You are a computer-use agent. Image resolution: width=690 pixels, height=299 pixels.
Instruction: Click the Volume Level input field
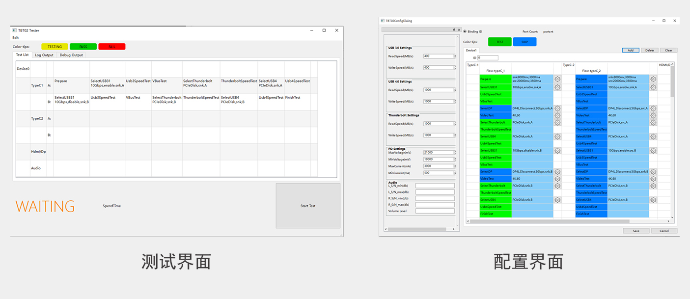pyautogui.click(x=435, y=211)
